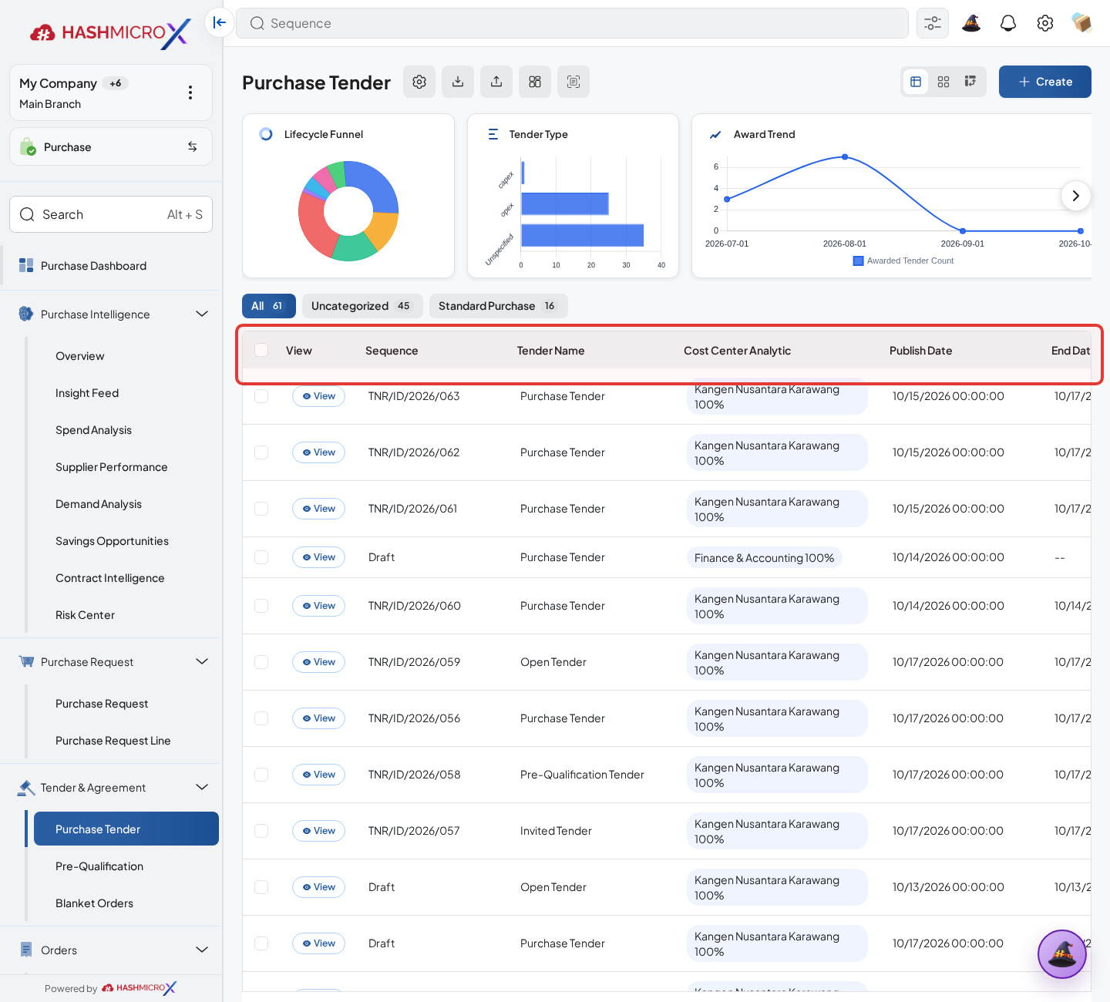
Task: Select the Standard Purchase 16 tab
Action: 498,306
